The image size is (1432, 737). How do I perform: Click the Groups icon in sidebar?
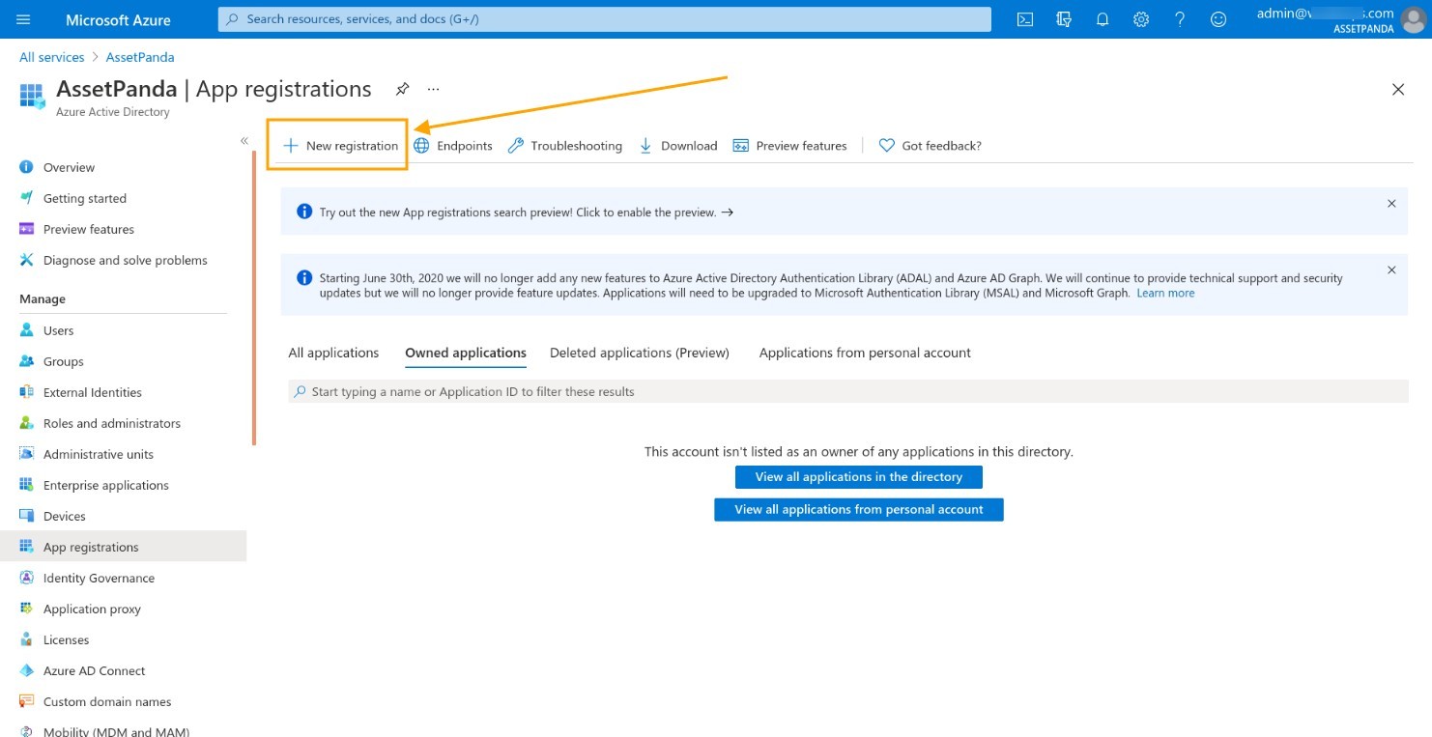[26, 361]
